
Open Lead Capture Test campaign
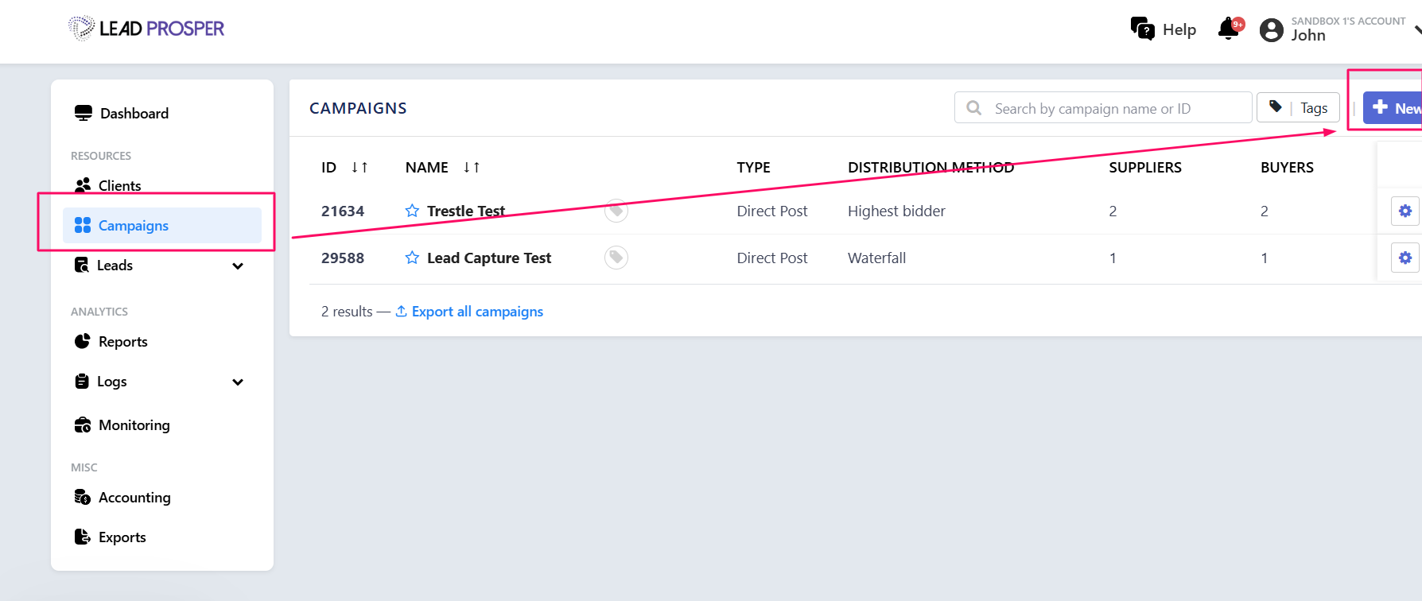click(489, 258)
